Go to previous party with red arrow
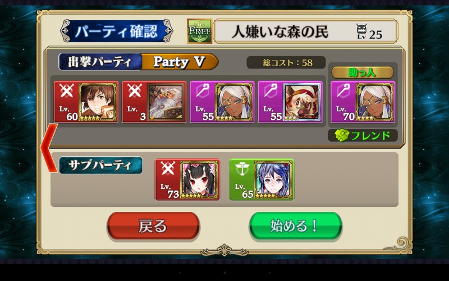 [x=49, y=148]
